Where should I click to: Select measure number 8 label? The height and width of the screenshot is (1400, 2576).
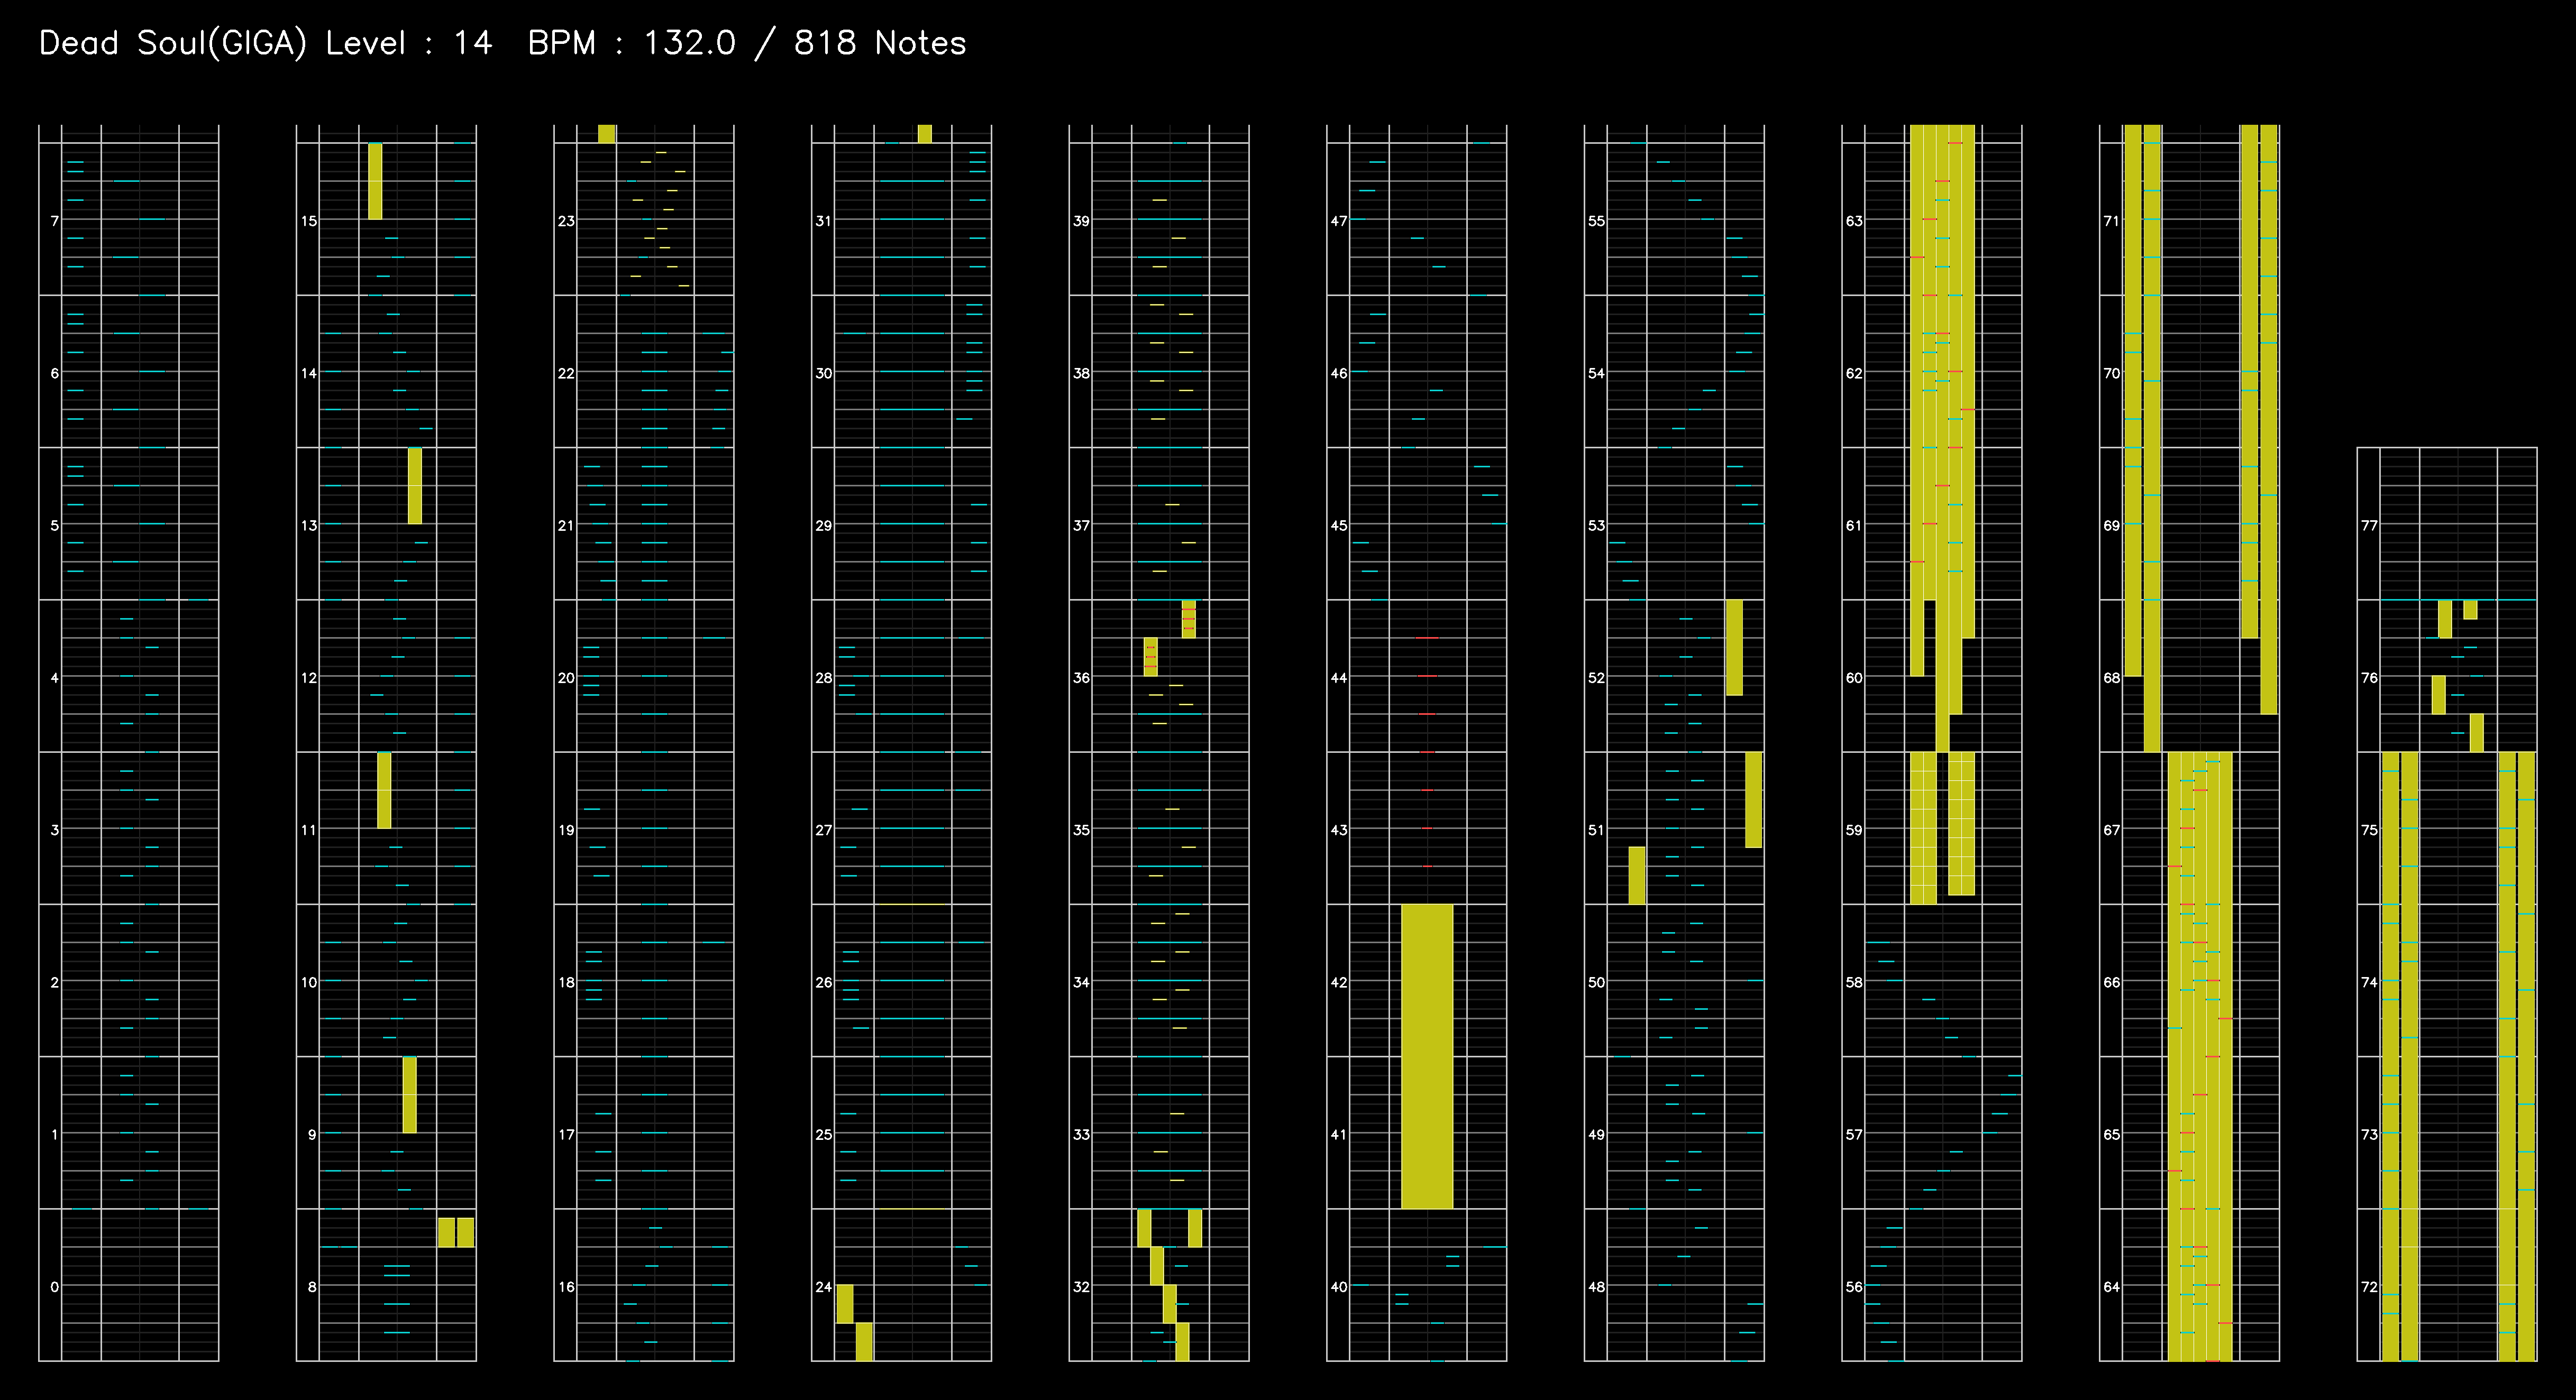312,1287
